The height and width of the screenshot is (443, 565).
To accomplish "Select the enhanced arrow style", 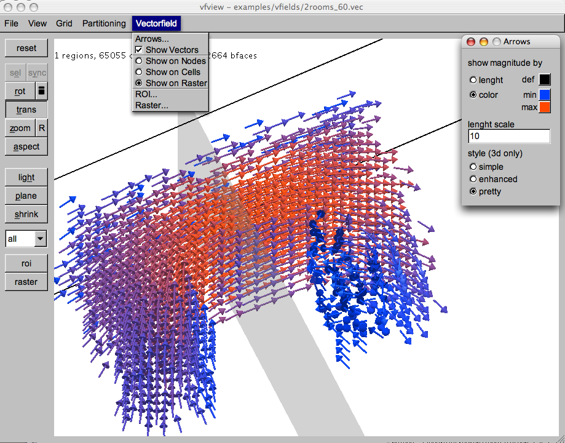I will point(473,179).
